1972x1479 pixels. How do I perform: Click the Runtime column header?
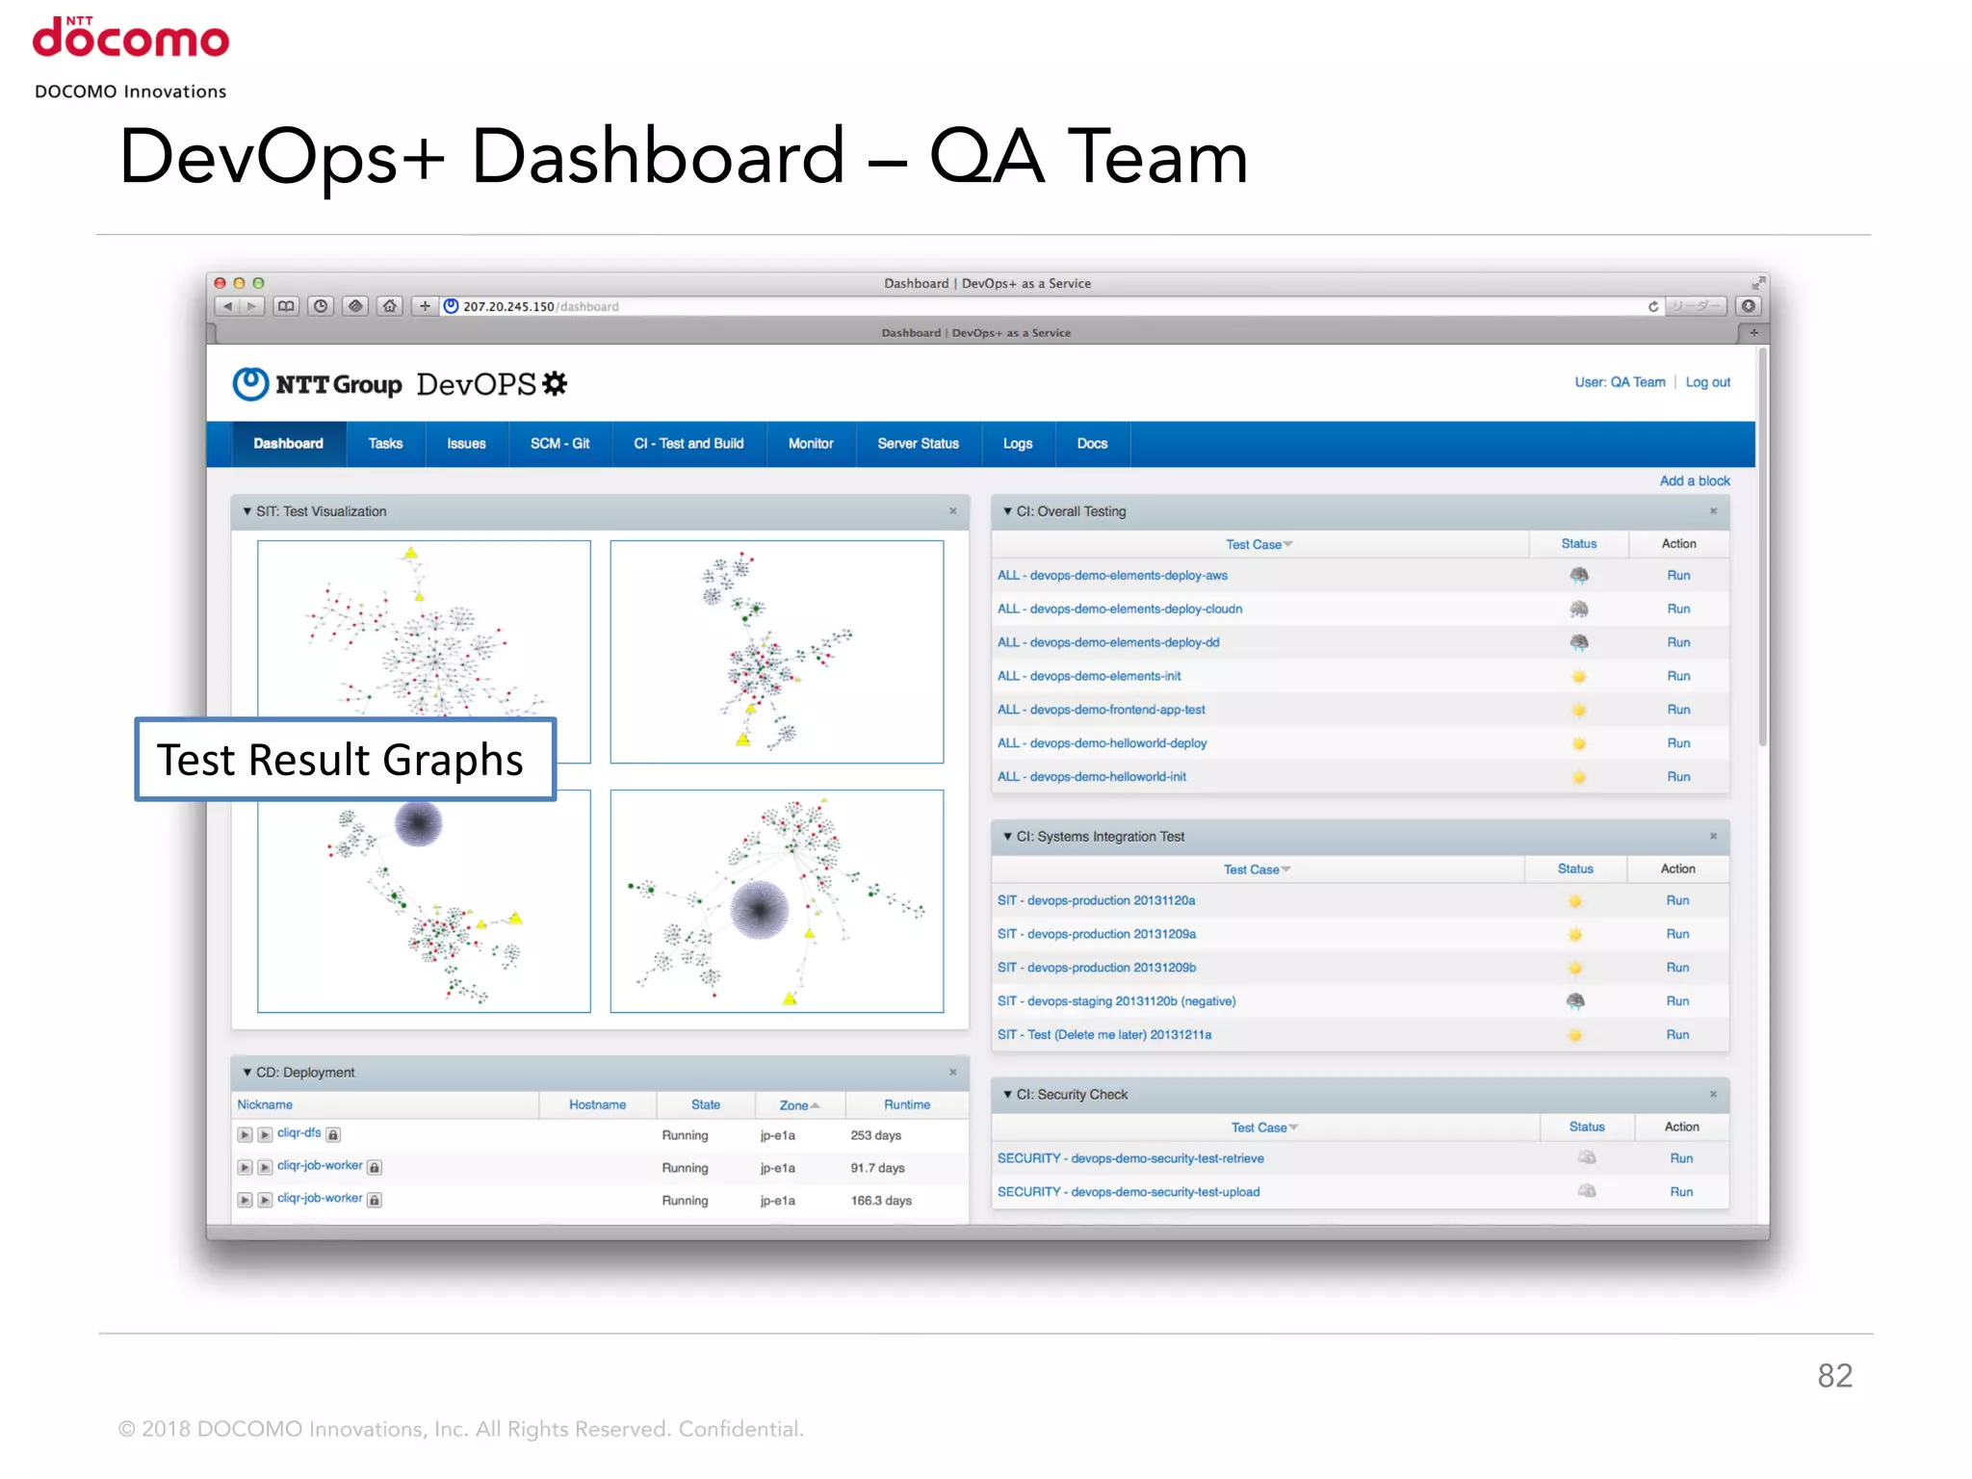tap(907, 1105)
